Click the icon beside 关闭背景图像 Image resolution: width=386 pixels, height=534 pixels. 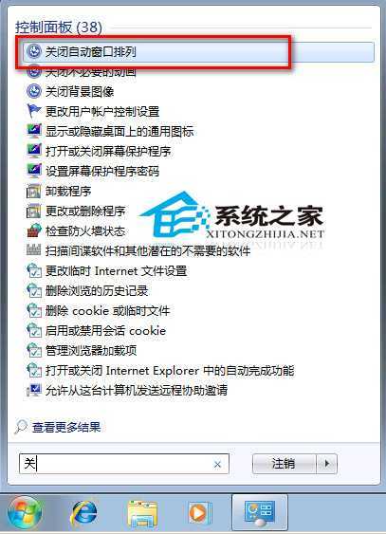pos(34,91)
